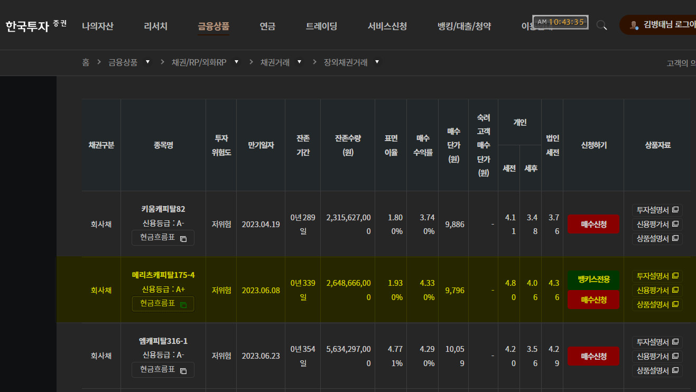Open 현금흐름표 for 키움캐피탈82
This screenshot has width=696, height=392.
point(163,238)
